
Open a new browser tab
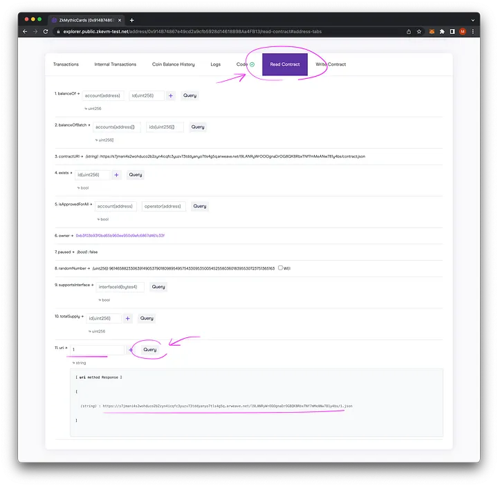coord(132,20)
